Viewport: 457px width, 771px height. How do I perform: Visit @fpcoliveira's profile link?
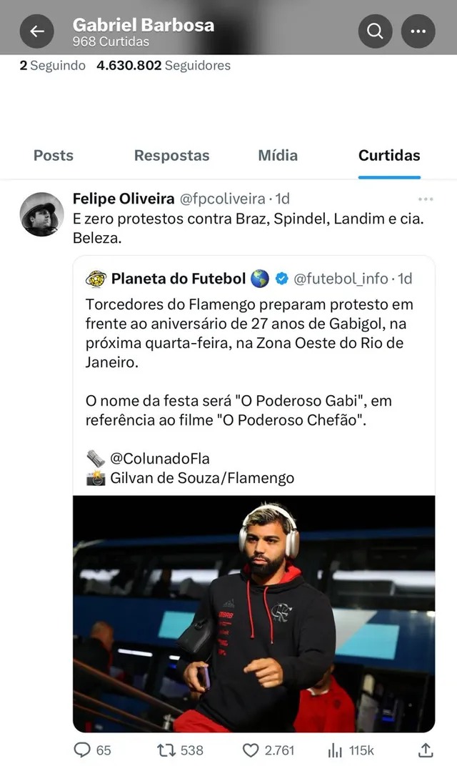[221, 199]
